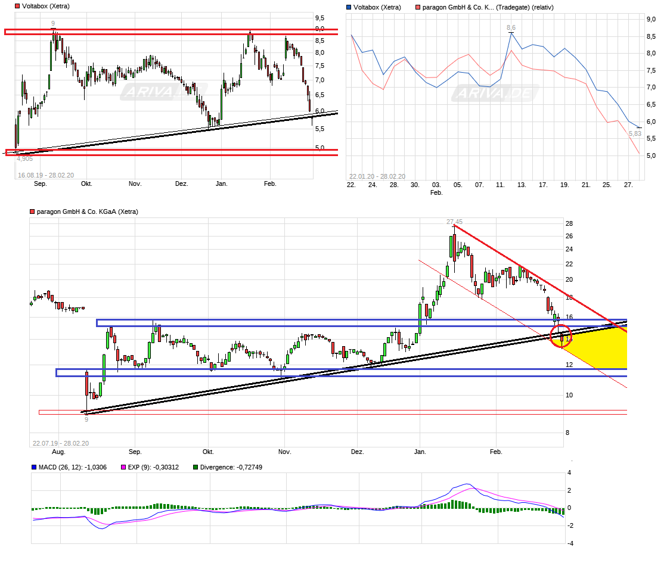Click 'Jan.' on the paragon chart axis

click(420, 452)
